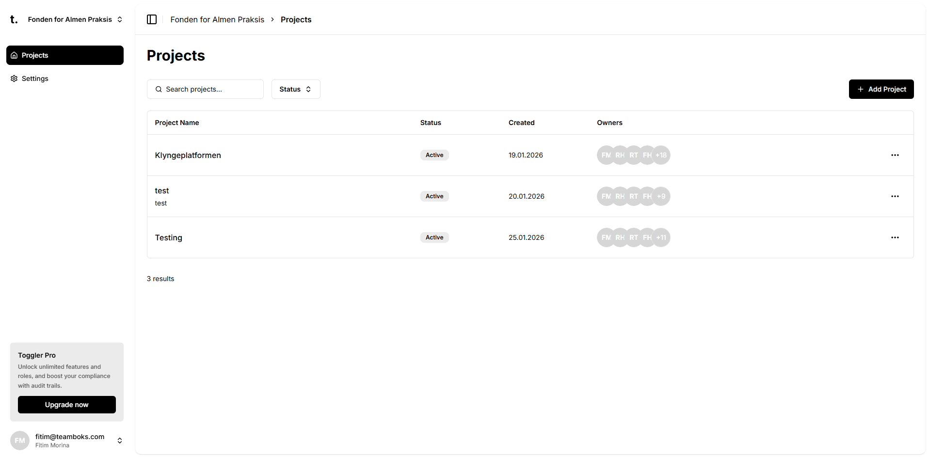The height and width of the screenshot is (457, 929).
Task: Click the +11 owners badge on Testing
Action: pyautogui.click(x=661, y=237)
